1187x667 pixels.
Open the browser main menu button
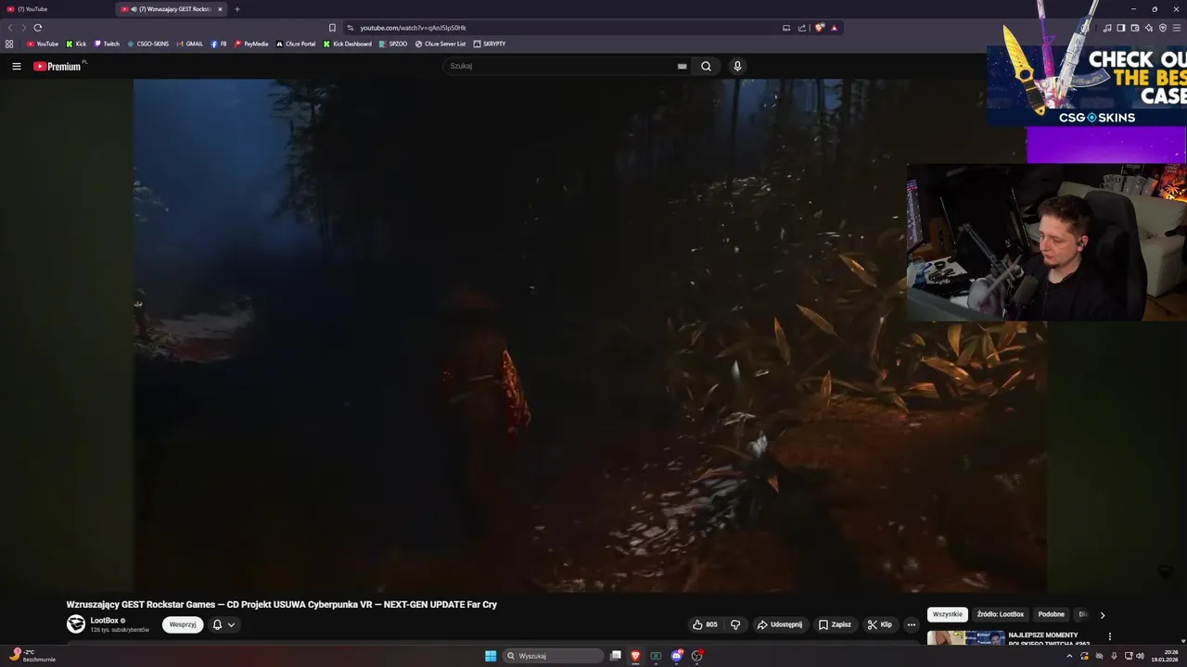[1177, 28]
